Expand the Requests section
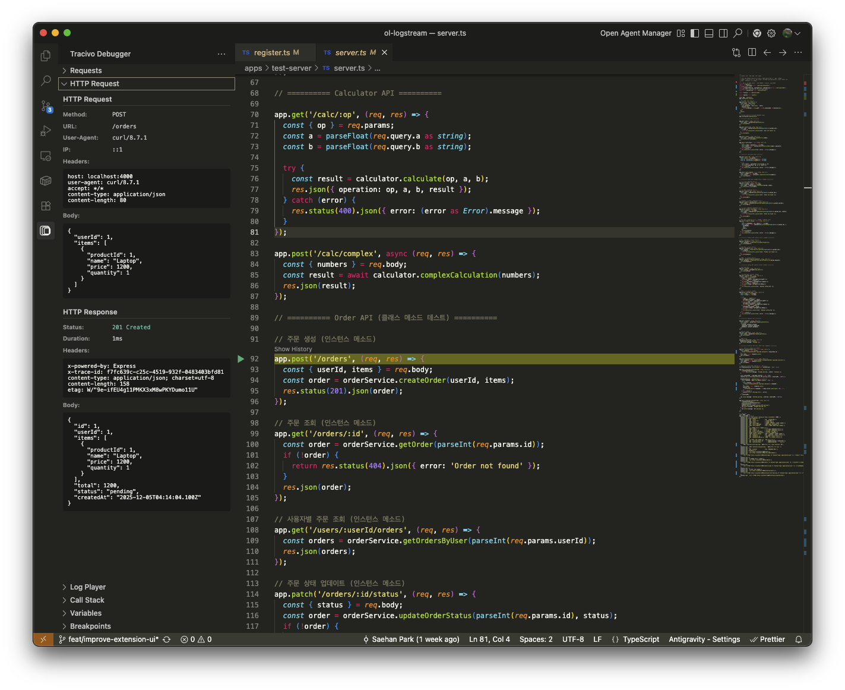The width and height of the screenshot is (845, 690). coord(86,71)
